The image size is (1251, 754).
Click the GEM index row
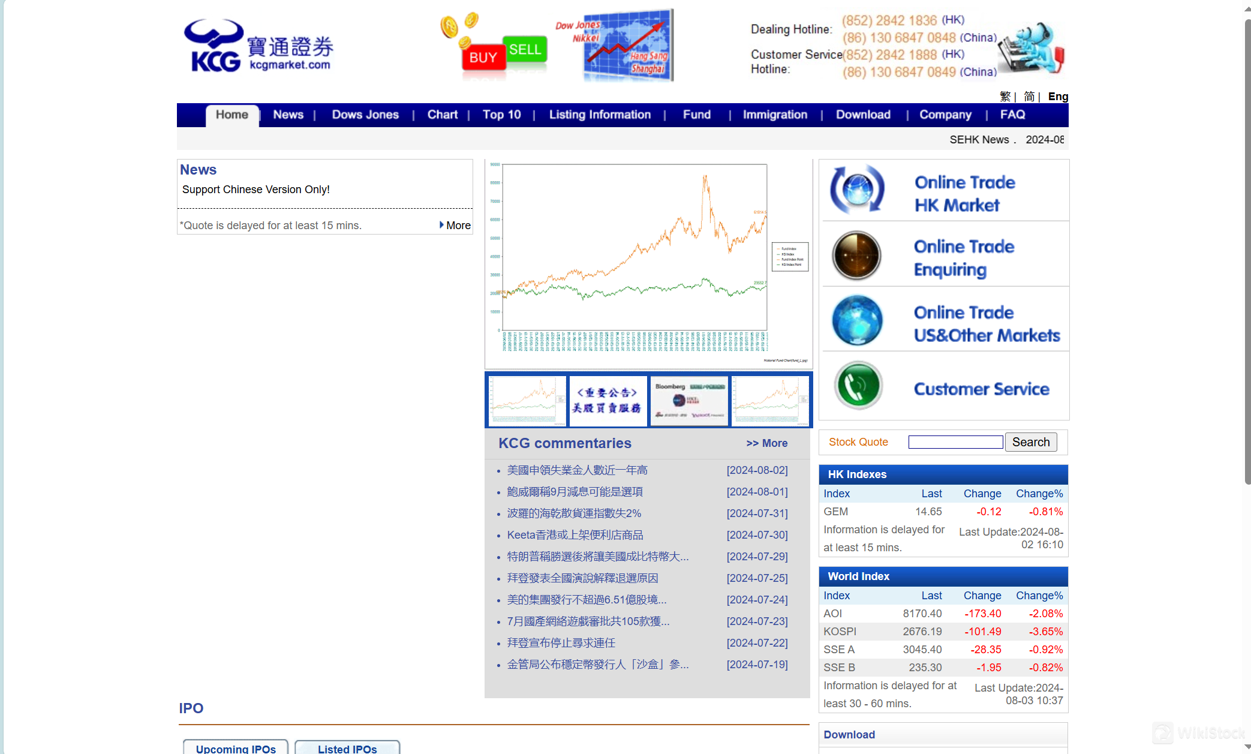tap(943, 512)
